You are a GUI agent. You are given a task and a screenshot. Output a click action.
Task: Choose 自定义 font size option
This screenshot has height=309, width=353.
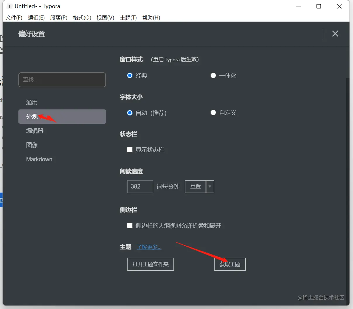213,113
